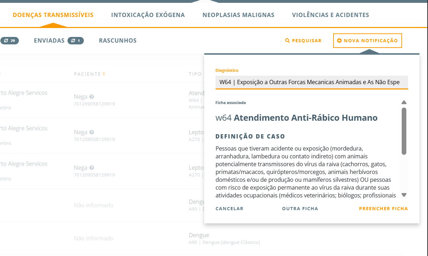Click the ficha panel scrollbar thumb
428x256 pixels.
coord(404,131)
